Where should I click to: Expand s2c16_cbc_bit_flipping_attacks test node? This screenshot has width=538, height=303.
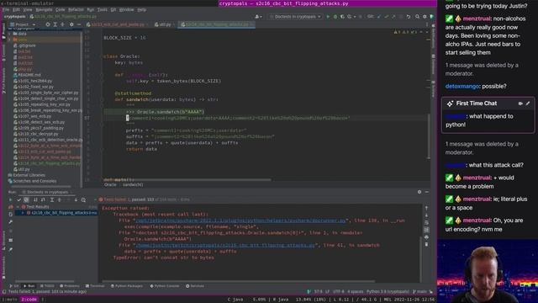point(23,213)
